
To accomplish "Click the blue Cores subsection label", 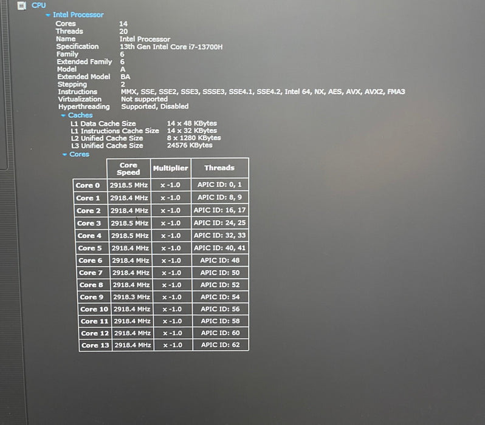I will click(79, 154).
